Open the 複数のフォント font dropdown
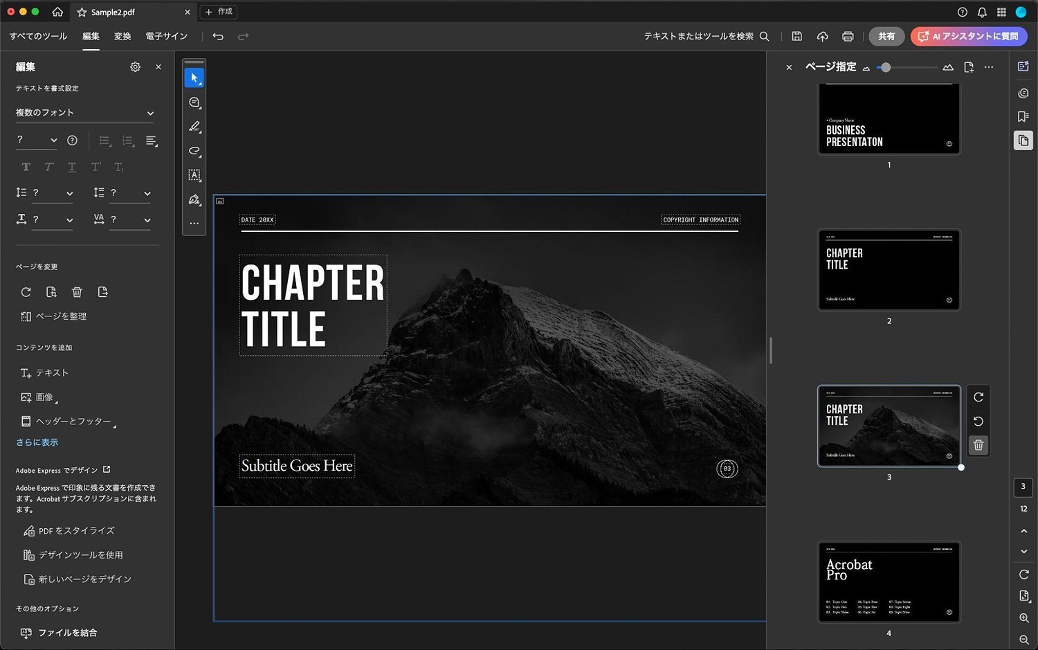Viewport: 1038px width, 650px height. 84,113
